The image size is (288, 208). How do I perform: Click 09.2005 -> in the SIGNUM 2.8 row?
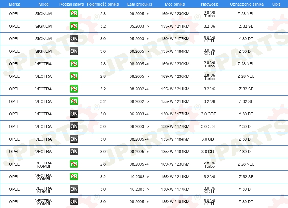click(x=139, y=14)
